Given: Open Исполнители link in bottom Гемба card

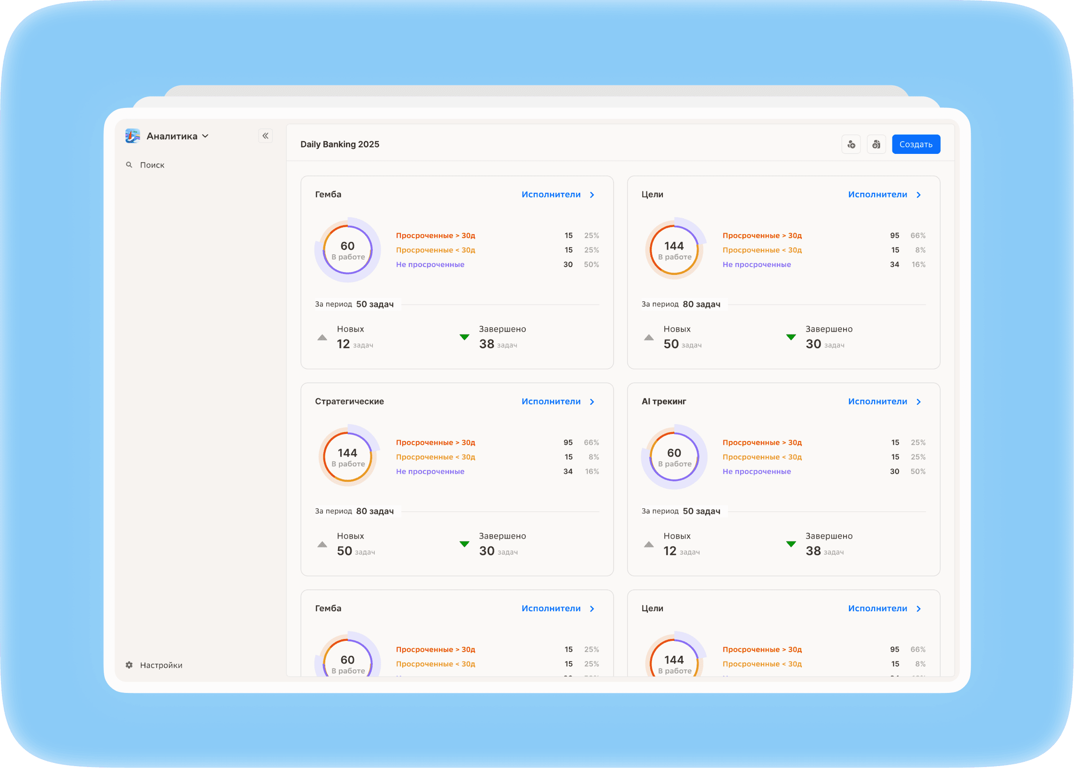Looking at the screenshot, I should click(551, 608).
